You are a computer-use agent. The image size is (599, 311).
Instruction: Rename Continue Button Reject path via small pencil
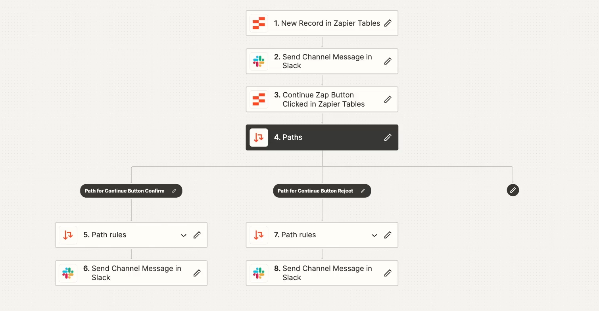point(363,191)
